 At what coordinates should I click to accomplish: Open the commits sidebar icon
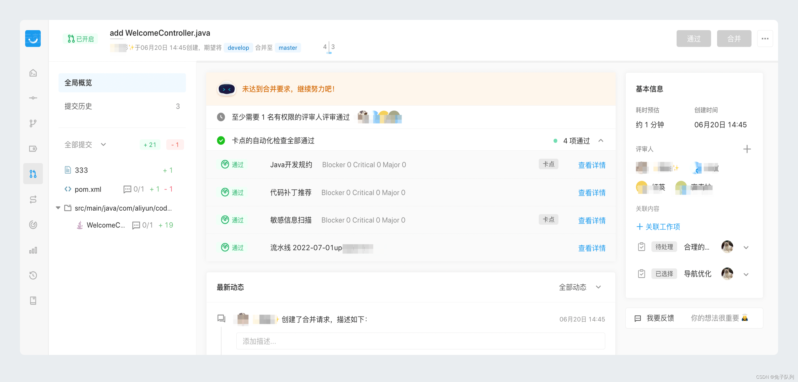(x=33, y=98)
